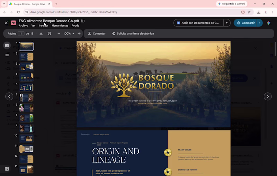
Task: Open the Ver menu
Action: click(x=33, y=26)
